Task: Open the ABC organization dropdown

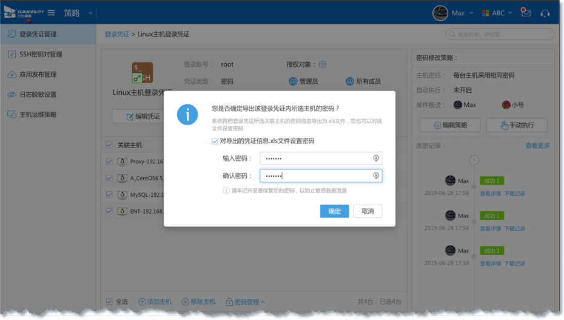Action: 497,13
